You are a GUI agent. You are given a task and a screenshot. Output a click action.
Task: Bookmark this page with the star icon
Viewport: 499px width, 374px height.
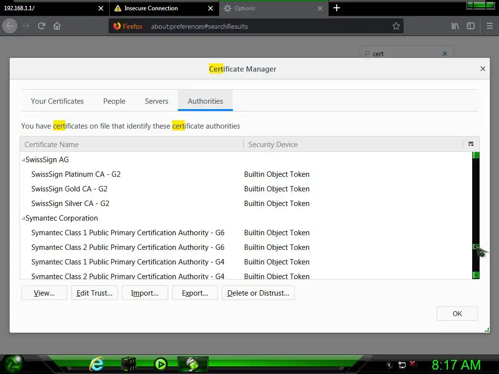point(396,26)
